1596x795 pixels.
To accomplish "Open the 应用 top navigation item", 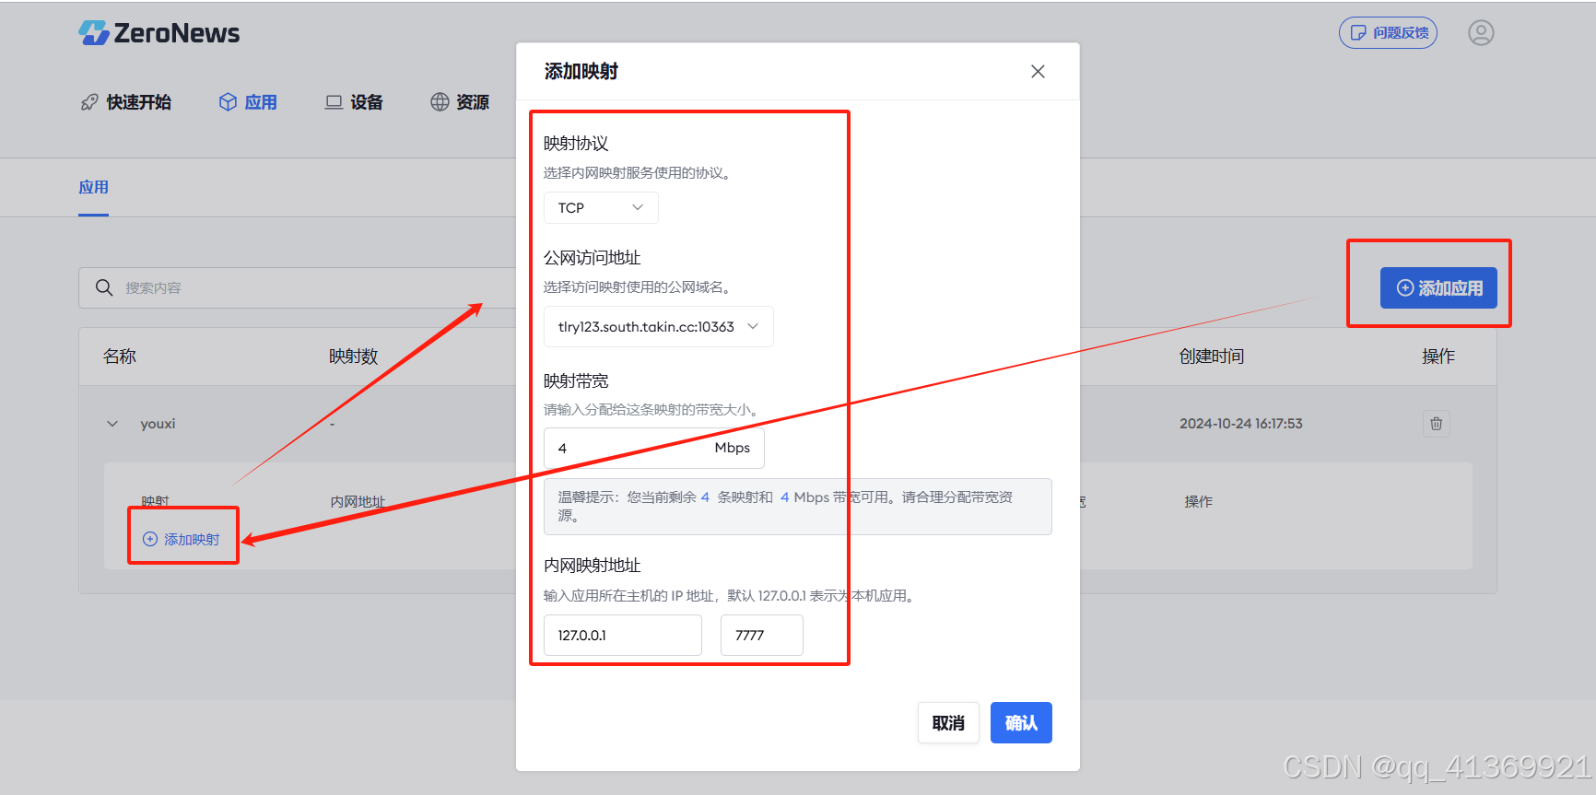I will click(x=248, y=102).
